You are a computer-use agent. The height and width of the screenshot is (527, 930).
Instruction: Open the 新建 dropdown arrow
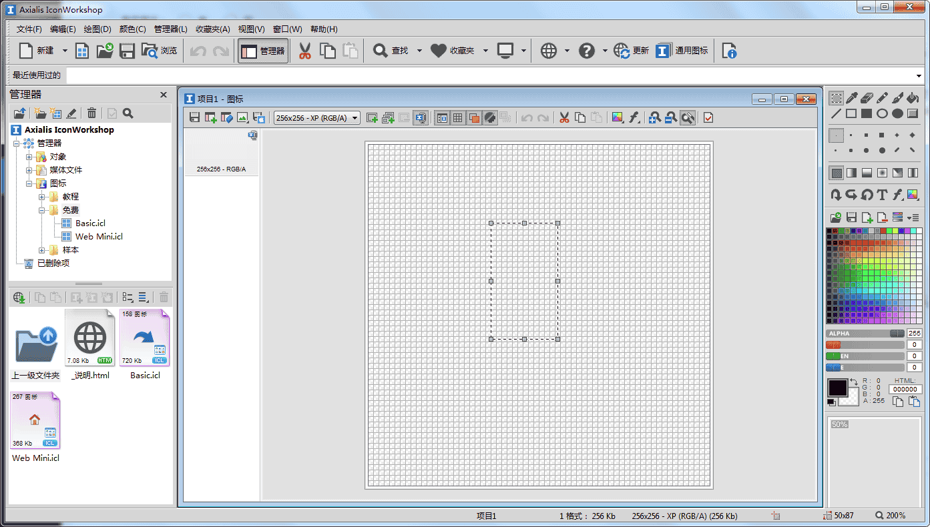coord(65,51)
